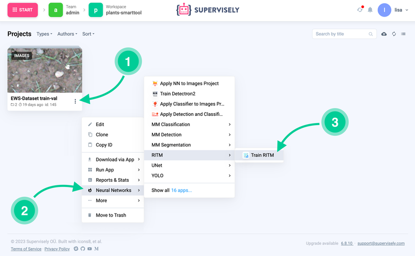This screenshot has height=256, width=415.
Task: Switch to list view icon
Action: click(x=404, y=34)
